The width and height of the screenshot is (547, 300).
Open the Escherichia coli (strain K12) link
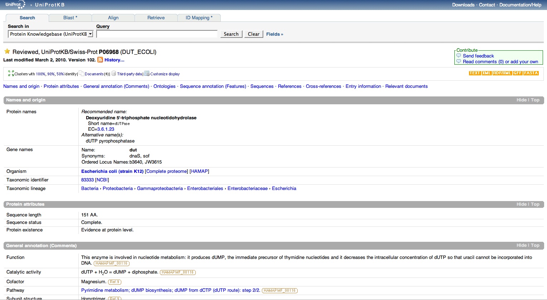pyautogui.click(x=112, y=171)
